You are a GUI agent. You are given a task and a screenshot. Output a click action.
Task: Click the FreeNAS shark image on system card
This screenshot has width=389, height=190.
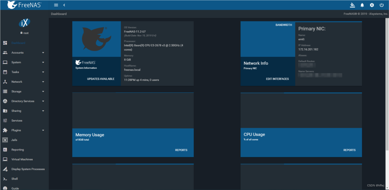pos(97,39)
